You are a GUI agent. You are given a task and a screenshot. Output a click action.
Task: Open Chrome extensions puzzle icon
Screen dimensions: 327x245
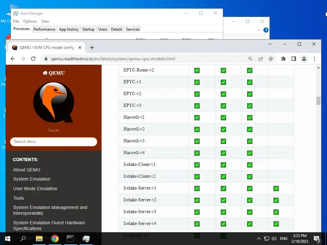[284, 59]
